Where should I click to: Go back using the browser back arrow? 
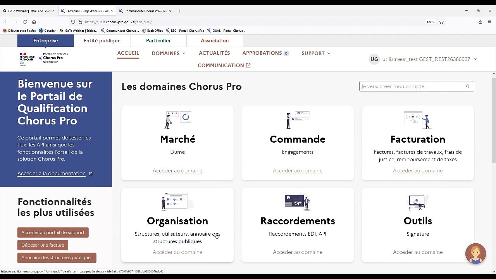6,22
